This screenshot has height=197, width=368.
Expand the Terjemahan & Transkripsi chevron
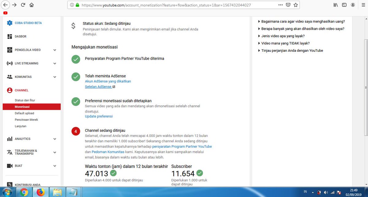coord(55,152)
